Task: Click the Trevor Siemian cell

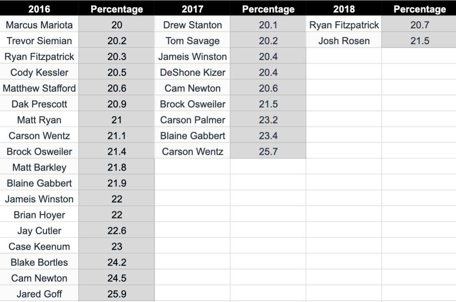Action: [x=39, y=41]
